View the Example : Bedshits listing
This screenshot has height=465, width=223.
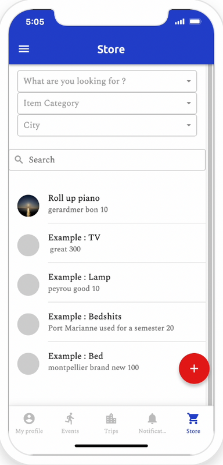point(107,322)
